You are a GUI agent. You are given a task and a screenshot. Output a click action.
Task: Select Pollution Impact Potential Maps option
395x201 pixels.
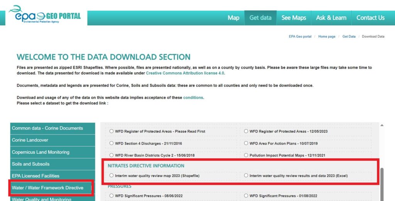click(x=246, y=155)
